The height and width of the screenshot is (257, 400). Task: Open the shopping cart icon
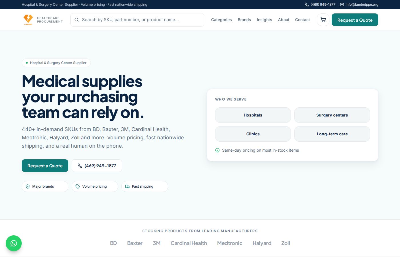323,20
